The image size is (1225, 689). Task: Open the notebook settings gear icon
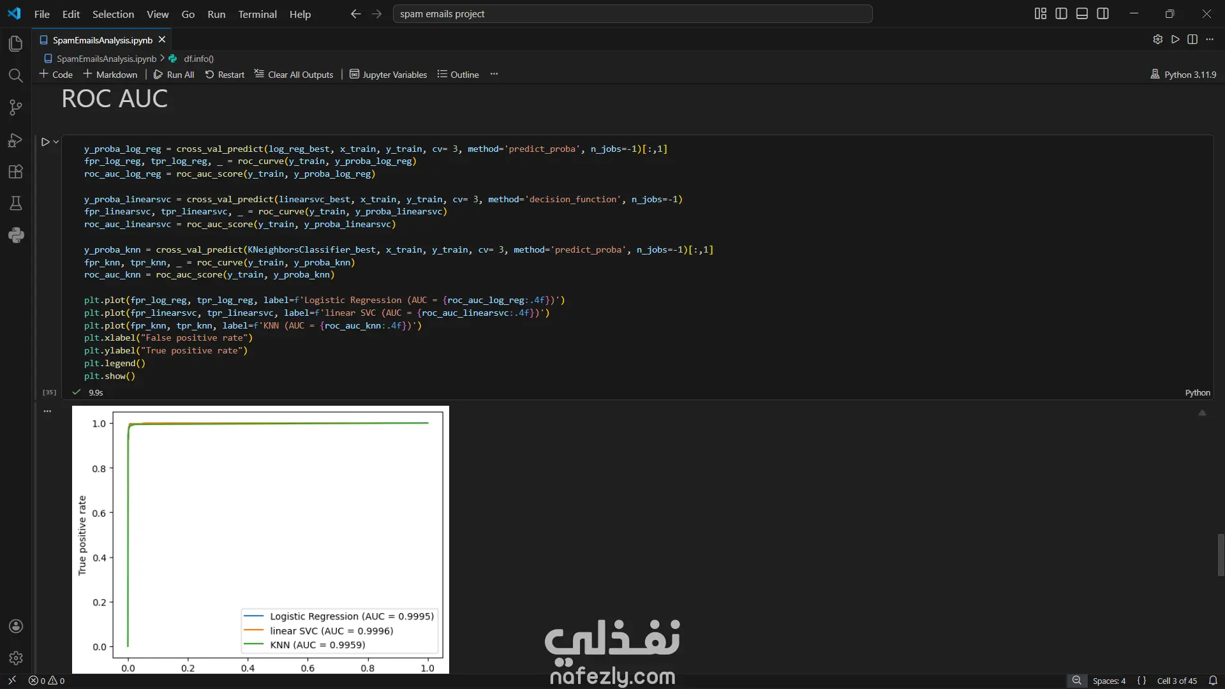pyautogui.click(x=1158, y=40)
